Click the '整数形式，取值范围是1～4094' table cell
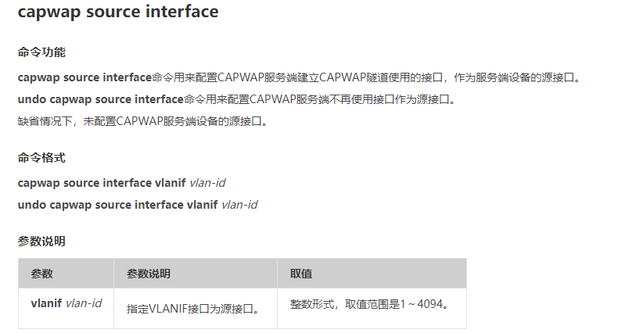The width and height of the screenshot is (618, 333). [x=369, y=303]
